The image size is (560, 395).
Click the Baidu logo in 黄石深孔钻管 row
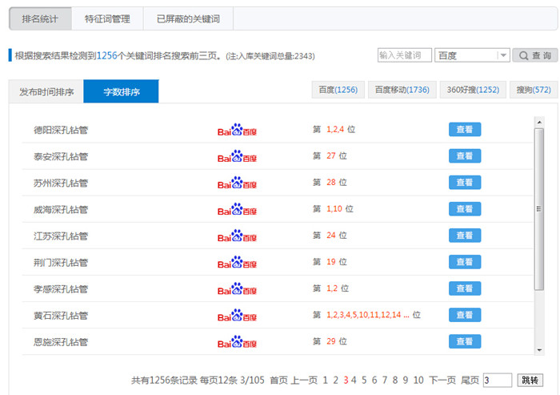pos(237,315)
